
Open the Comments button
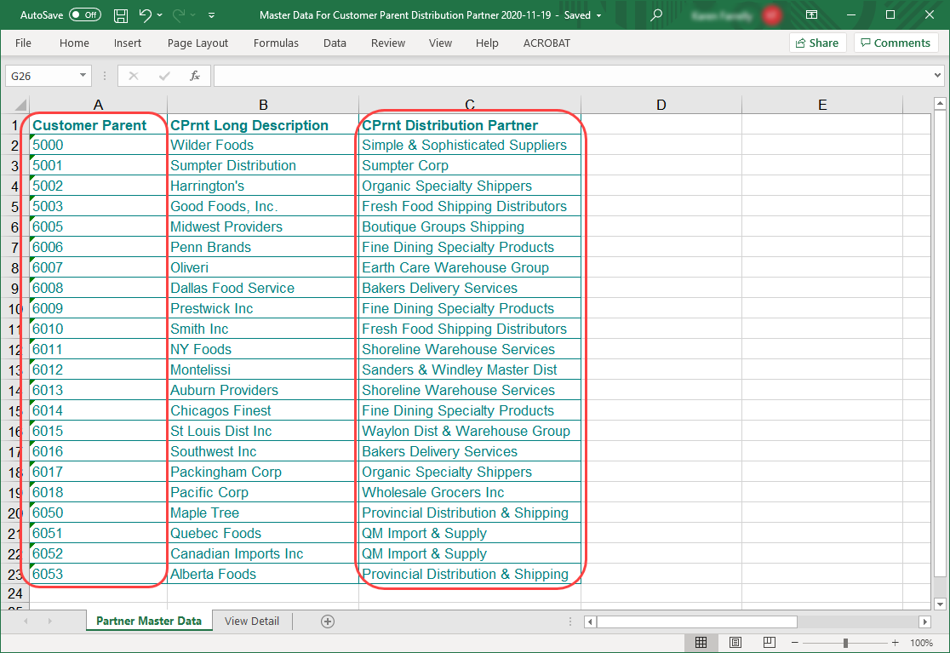(x=895, y=43)
